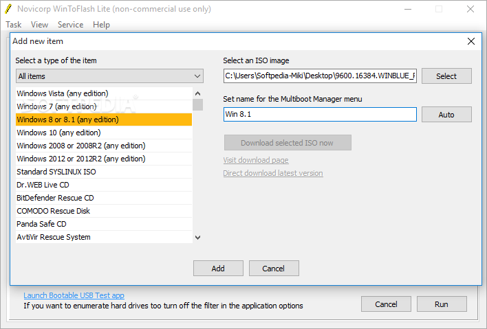Image resolution: width=487 pixels, height=329 pixels.
Task: Select BitDefender Rescue CD item
Action: pos(104,198)
